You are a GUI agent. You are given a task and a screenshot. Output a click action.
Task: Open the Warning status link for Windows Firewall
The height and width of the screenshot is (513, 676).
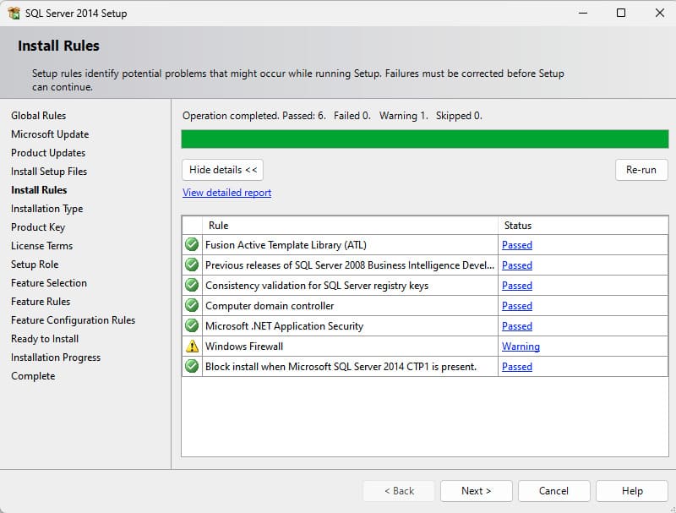521,347
